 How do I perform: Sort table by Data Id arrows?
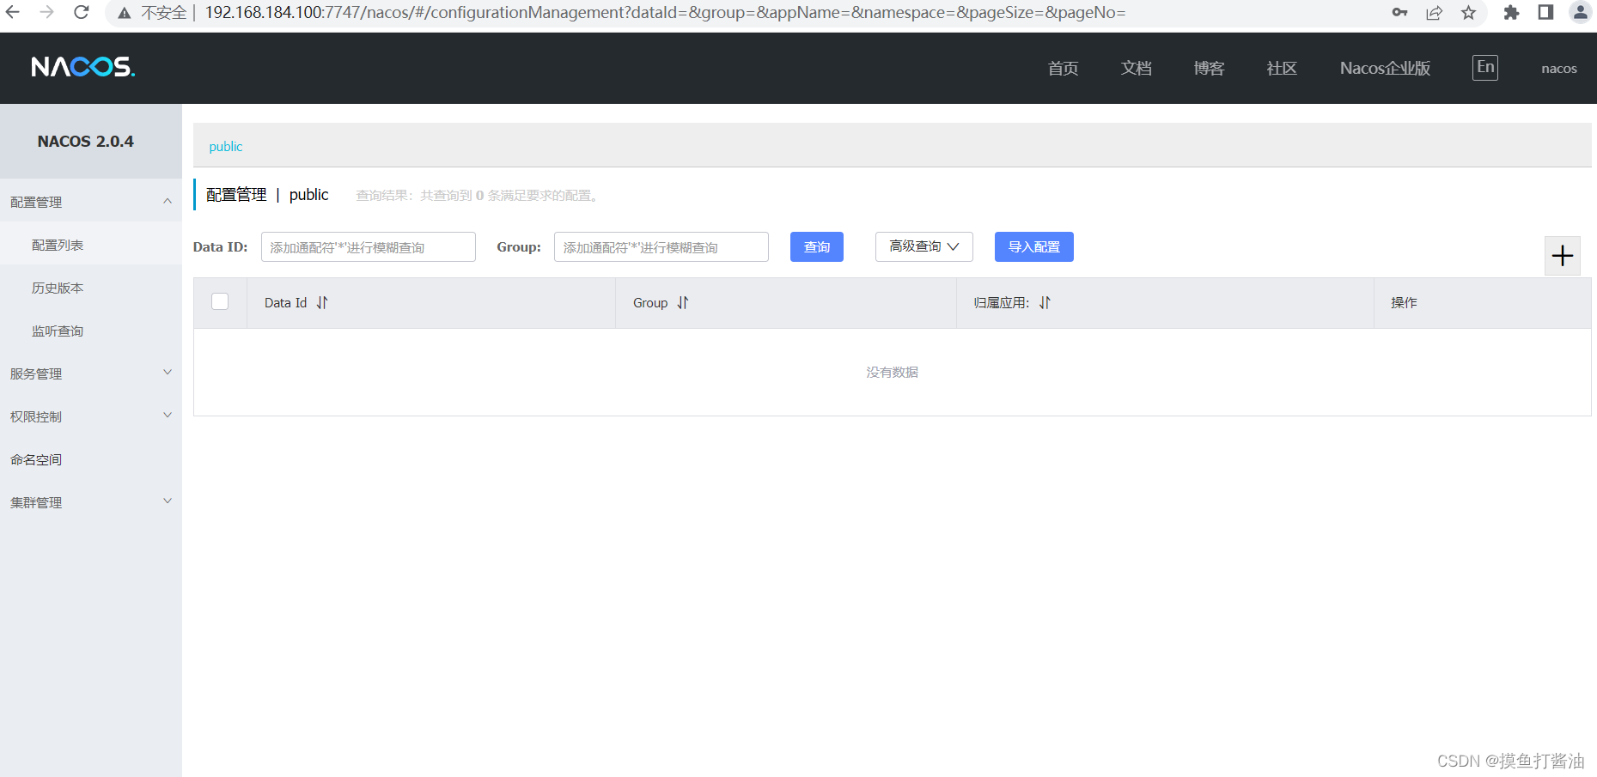click(x=322, y=302)
